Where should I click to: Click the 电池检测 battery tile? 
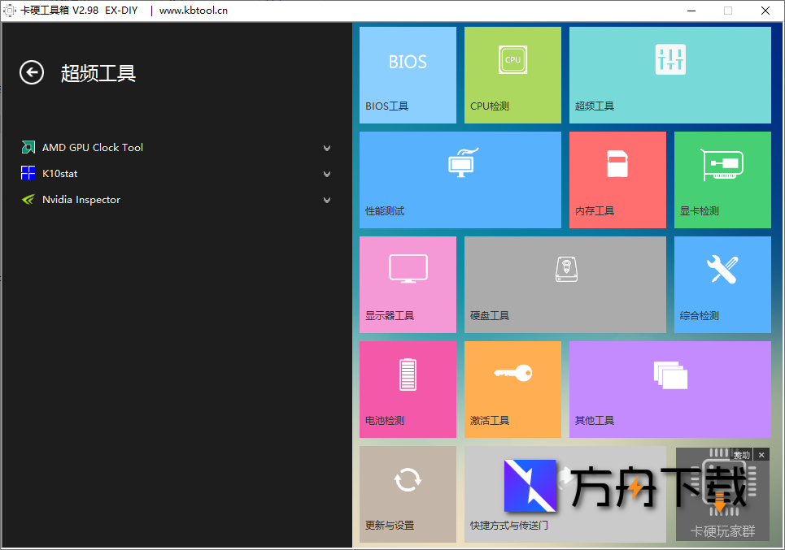tap(407, 389)
